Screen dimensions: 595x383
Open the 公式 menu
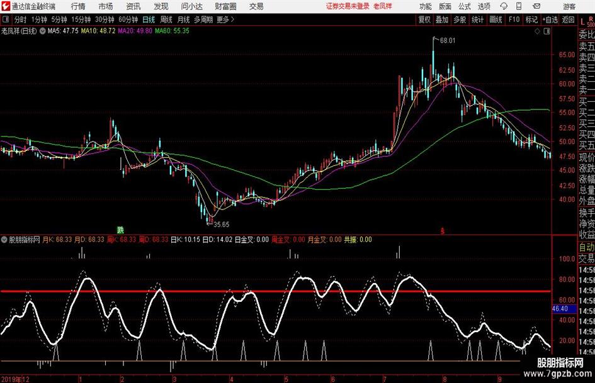465,6
